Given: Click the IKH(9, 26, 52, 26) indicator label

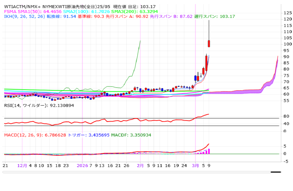Looking at the screenshot, I should [x=24, y=16].
